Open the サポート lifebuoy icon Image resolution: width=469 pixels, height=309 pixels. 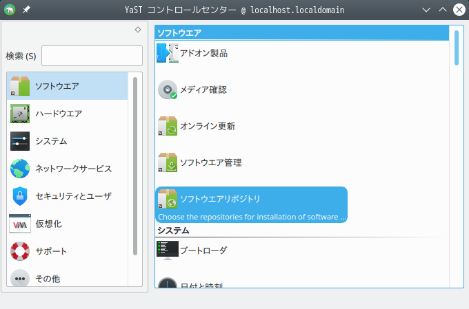(20, 251)
